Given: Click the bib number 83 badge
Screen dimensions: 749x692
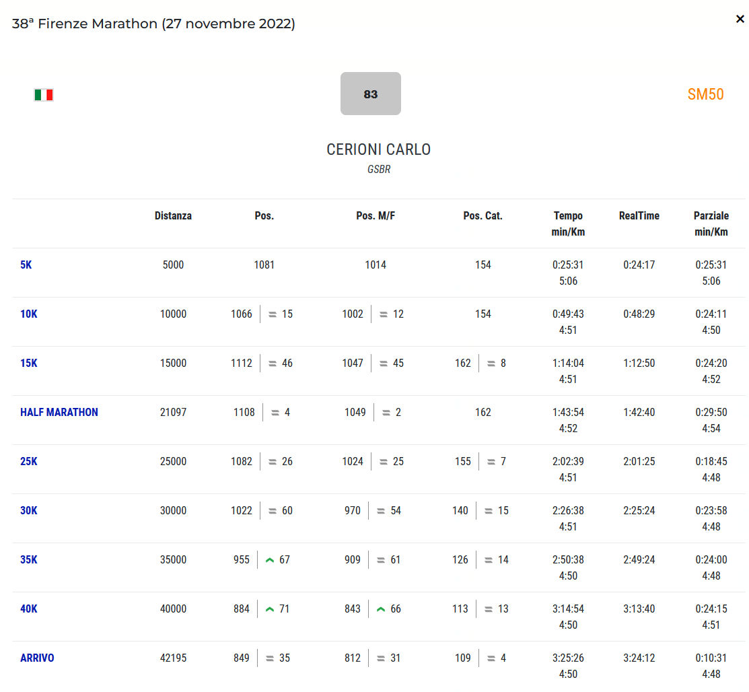Looking at the screenshot, I should tap(370, 94).
